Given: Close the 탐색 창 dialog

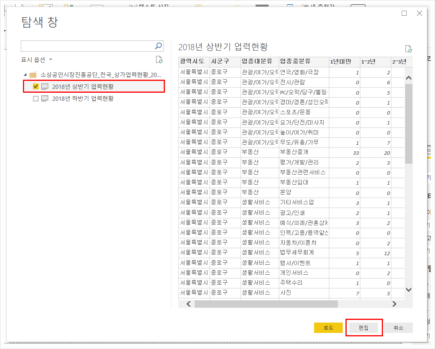Looking at the screenshot, I should pyautogui.click(x=419, y=13).
